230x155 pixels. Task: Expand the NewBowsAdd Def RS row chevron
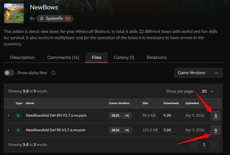click(x=9, y=130)
